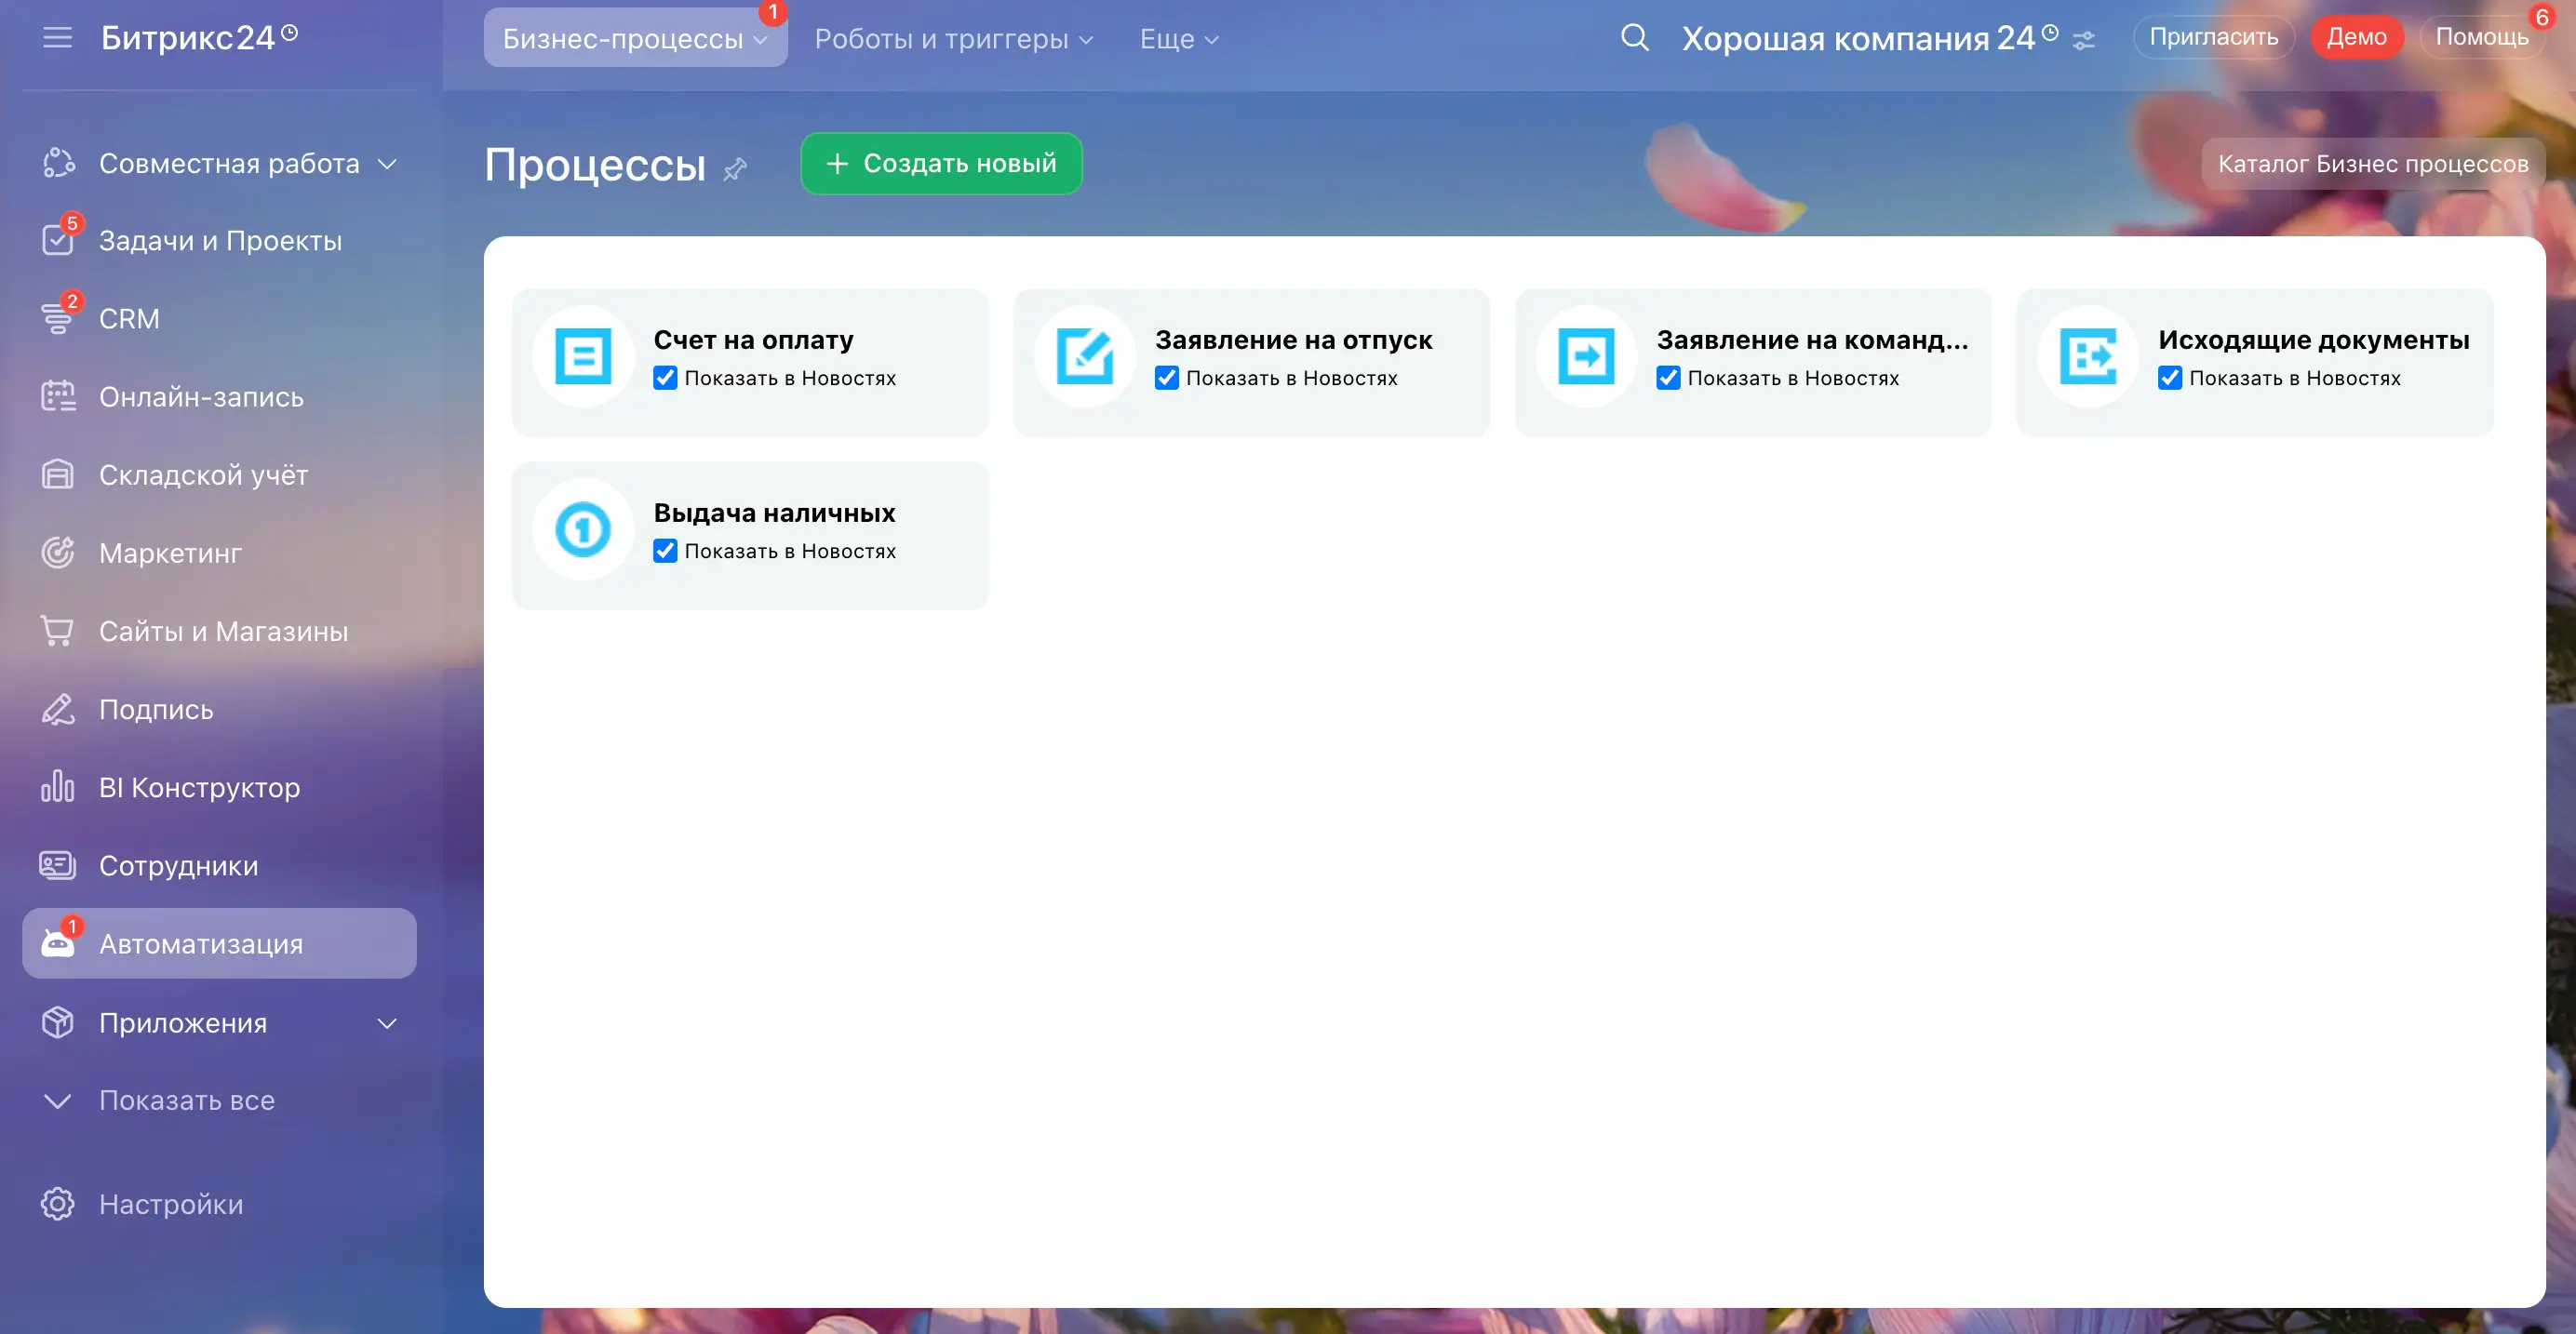2576x1334 pixels.
Task: Expand the Приложения sidebar chevron
Action: 387,1023
